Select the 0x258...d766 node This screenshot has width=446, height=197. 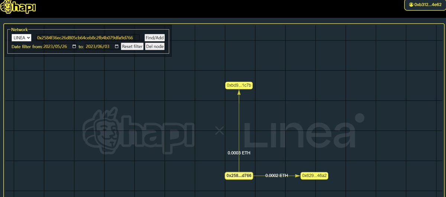(x=239, y=175)
